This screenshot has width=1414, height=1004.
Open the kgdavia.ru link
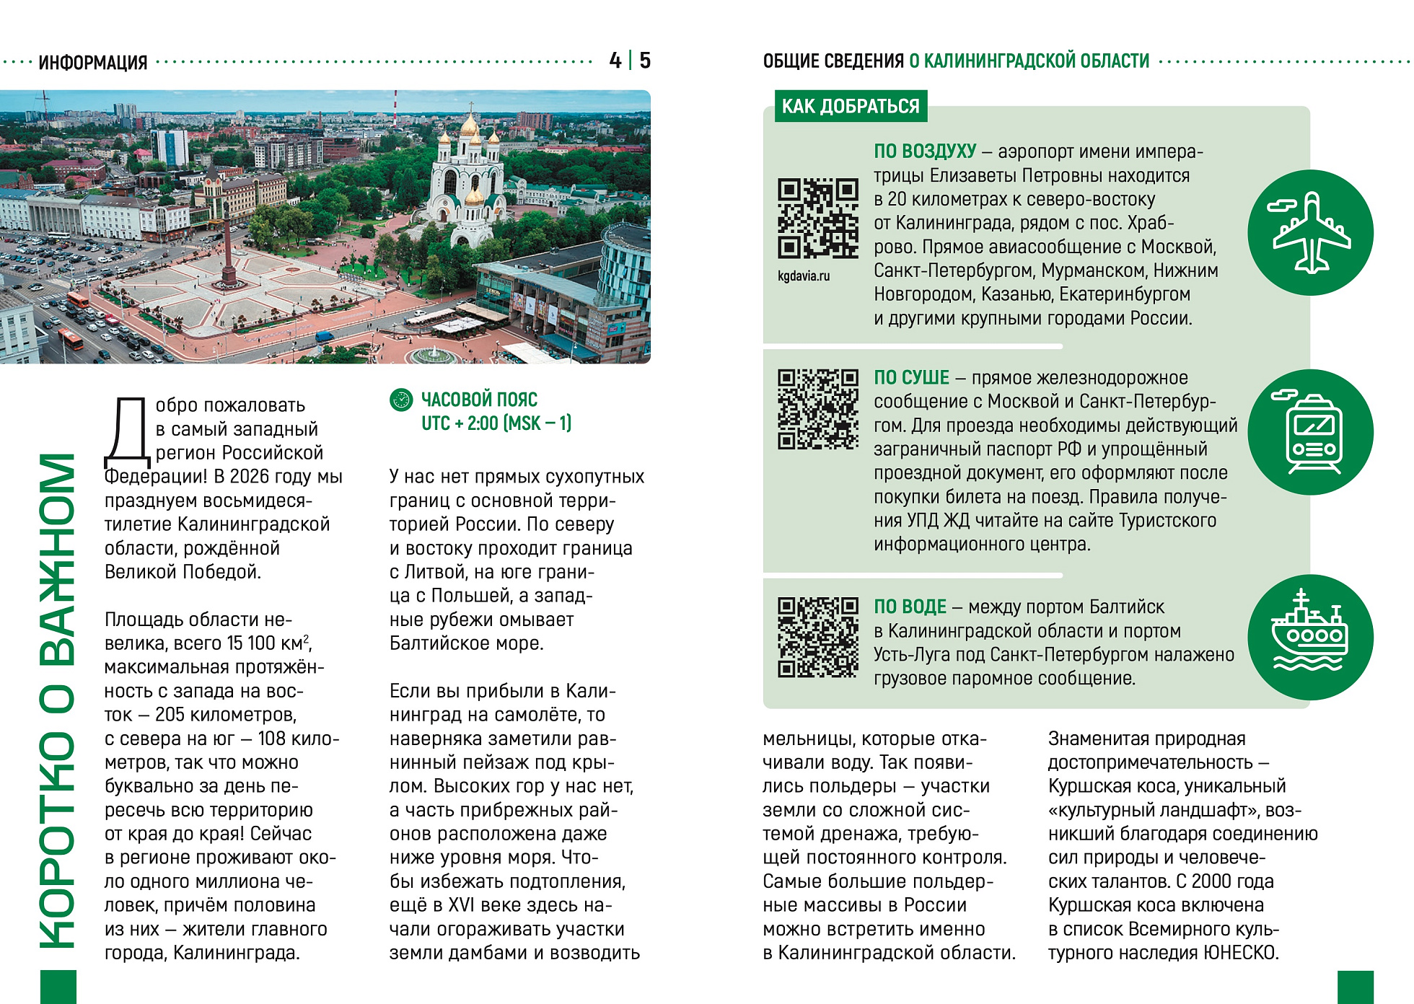pyautogui.click(x=804, y=276)
